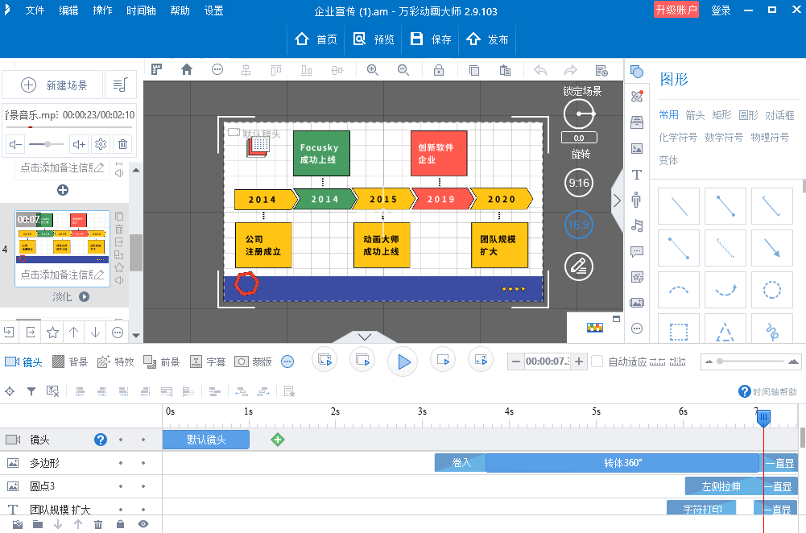Screen dimensions: 806x533
Task: Open the music note sound library
Action: click(637, 225)
